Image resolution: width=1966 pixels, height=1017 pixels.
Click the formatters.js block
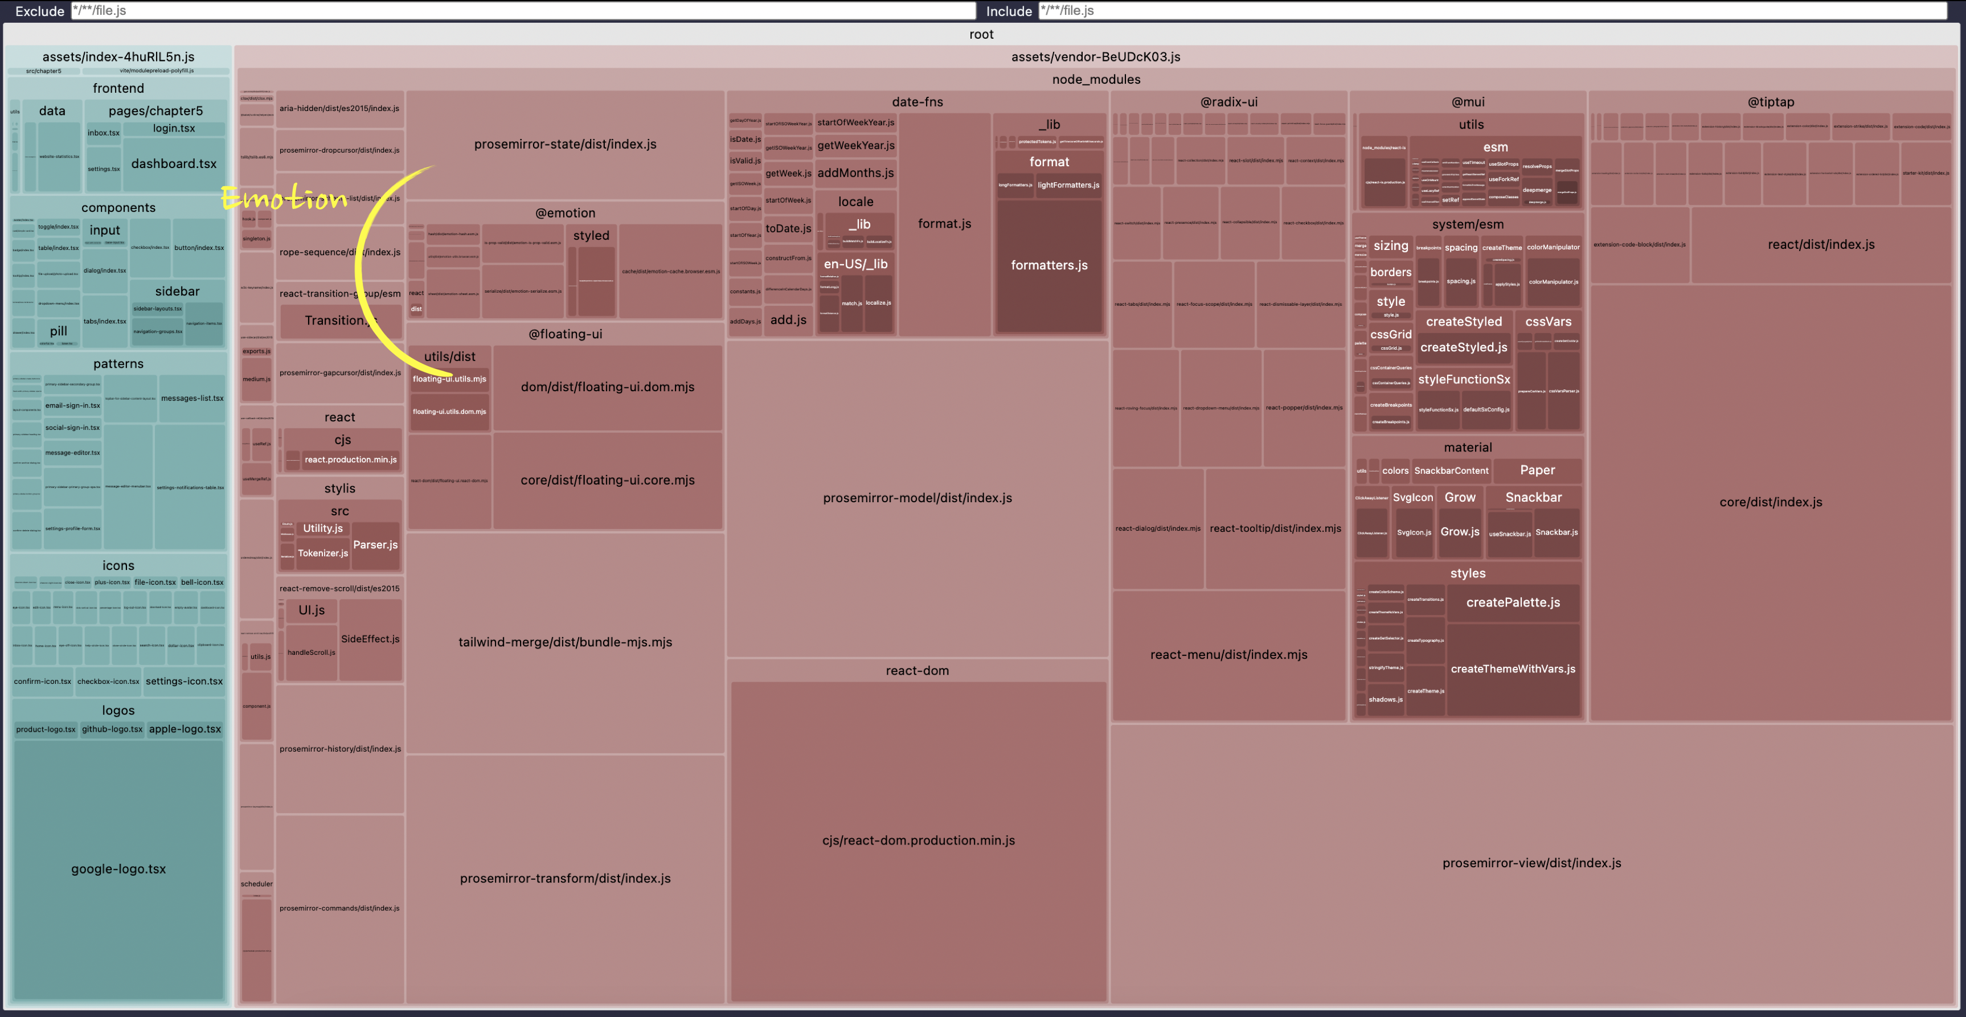click(1048, 265)
